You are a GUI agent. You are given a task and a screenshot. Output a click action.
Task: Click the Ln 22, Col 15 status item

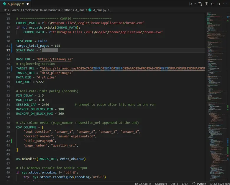143,184
